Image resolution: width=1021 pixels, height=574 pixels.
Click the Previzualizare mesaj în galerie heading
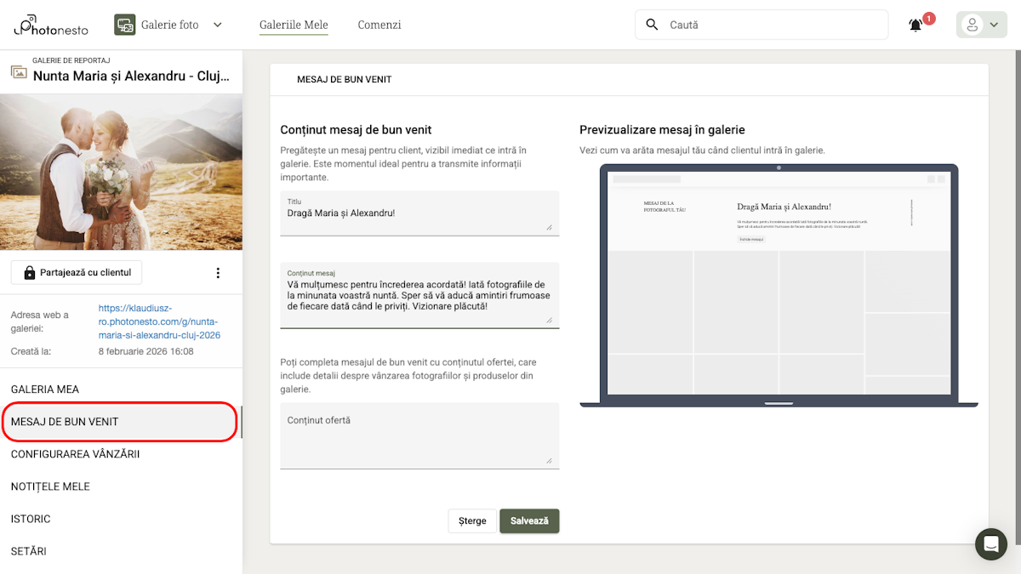[x=662, y=130]
